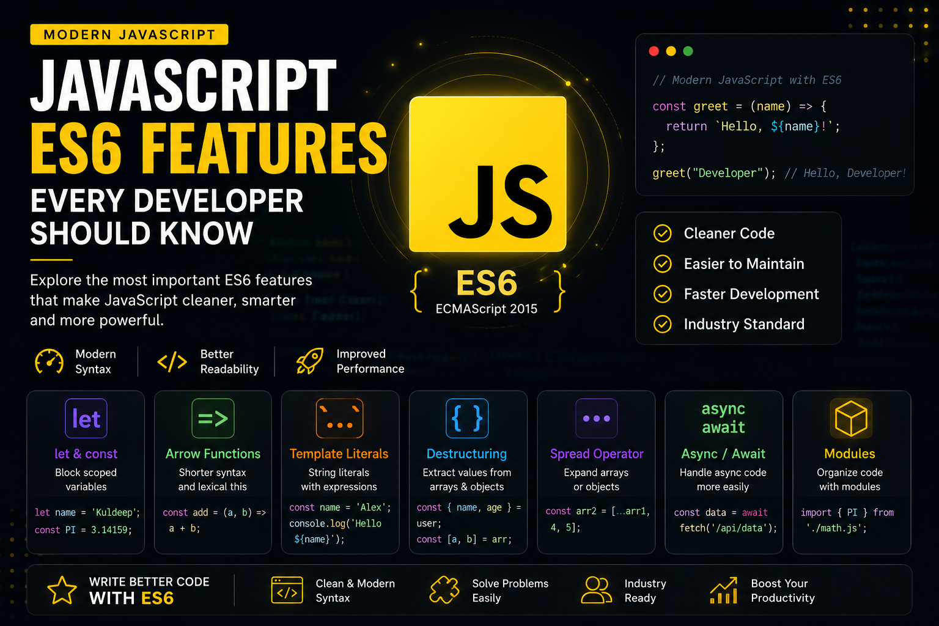Click the comment '// Modern JavaScript with ES6'

pyautogui.click(x=747, y=80)
